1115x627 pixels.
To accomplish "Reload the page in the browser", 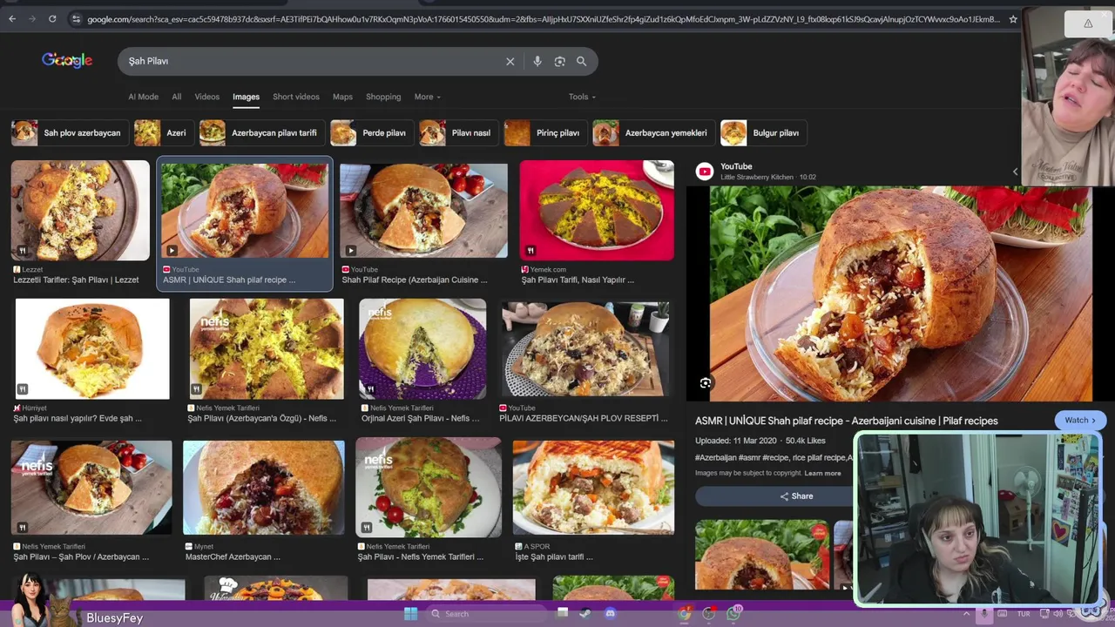I will pos(52,18).
